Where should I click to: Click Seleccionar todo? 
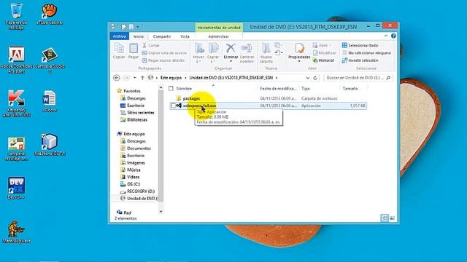point(360,45)
